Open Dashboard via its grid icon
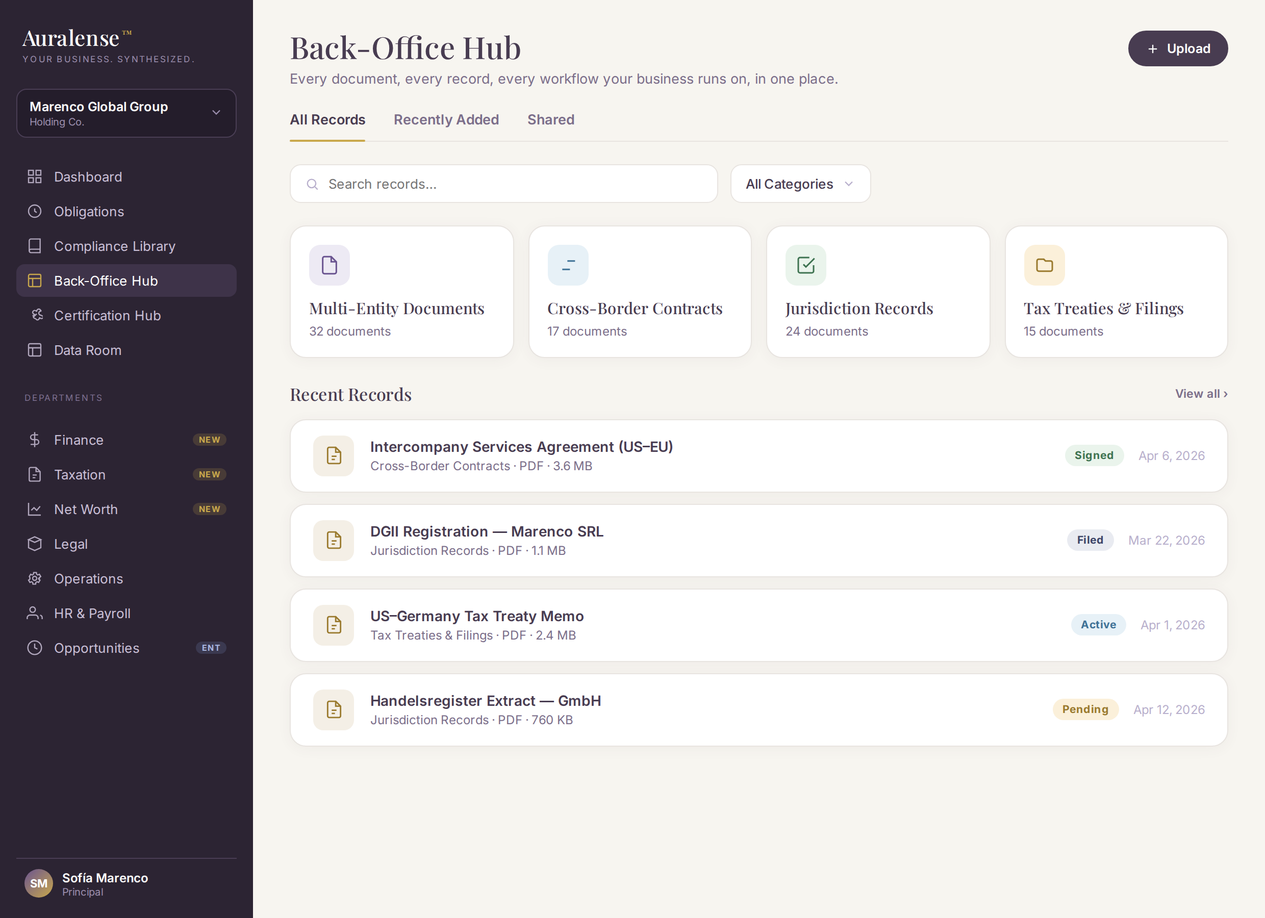 tap(35, 177)
